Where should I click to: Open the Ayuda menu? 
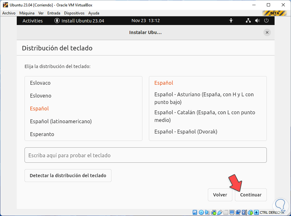[x=94, y=13]
